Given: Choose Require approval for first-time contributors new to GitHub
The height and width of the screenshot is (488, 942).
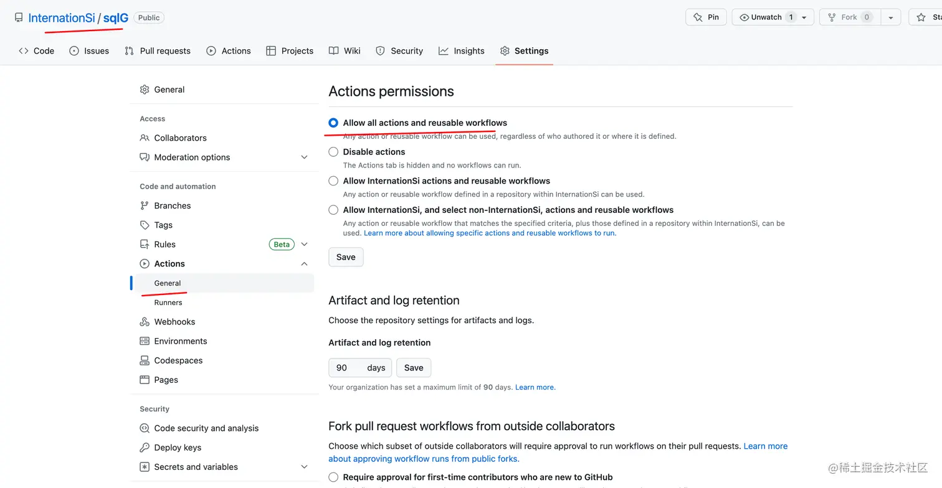Looking at the screenshot, I should pyautogui.click(x=333, y=477).
